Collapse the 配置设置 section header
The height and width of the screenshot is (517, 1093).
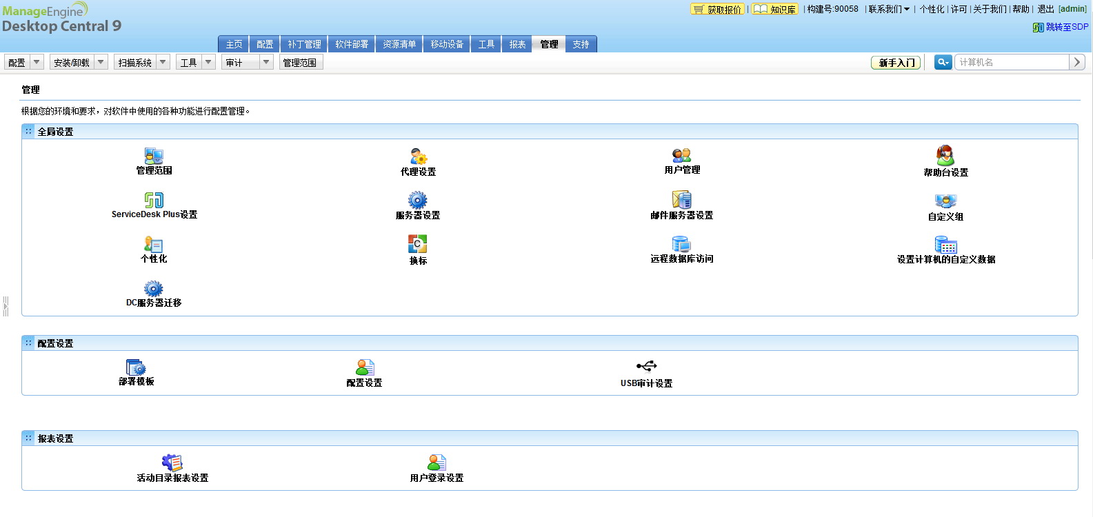pos(550,343)
